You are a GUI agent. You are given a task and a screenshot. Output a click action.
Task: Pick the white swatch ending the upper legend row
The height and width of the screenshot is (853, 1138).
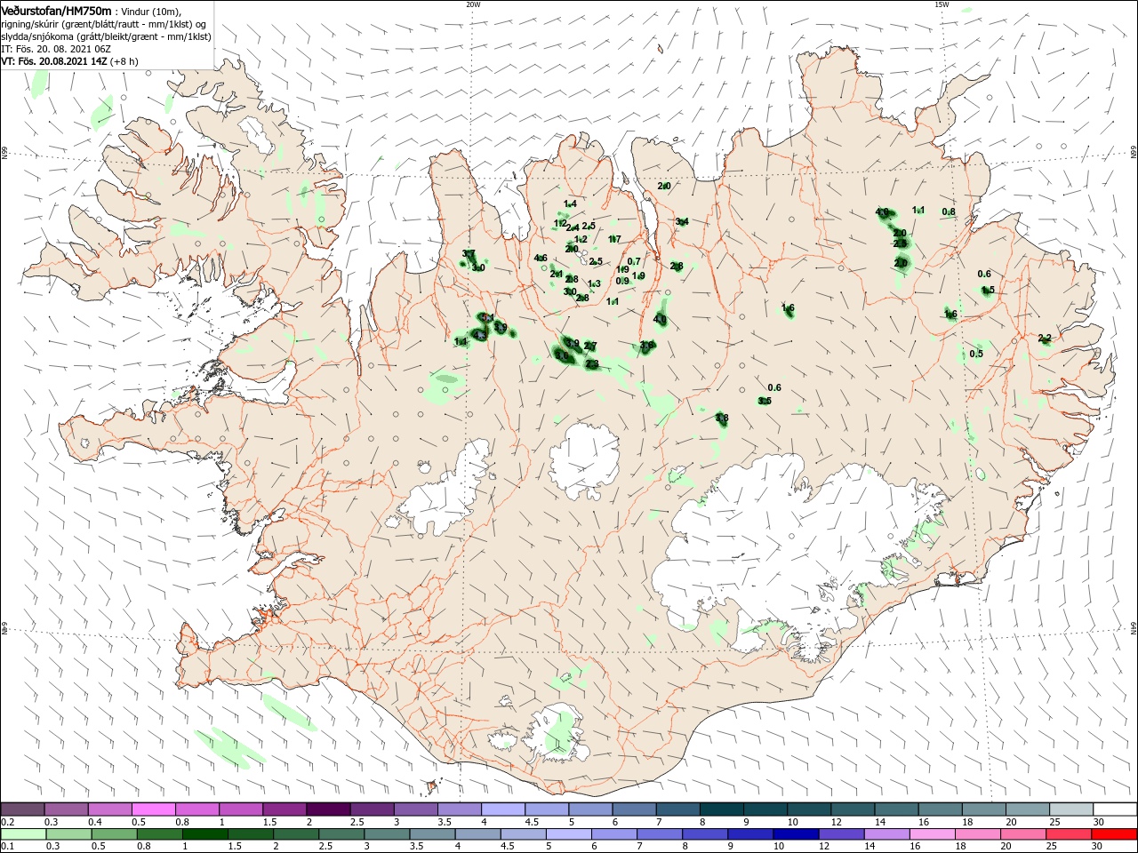[1113, 809]
